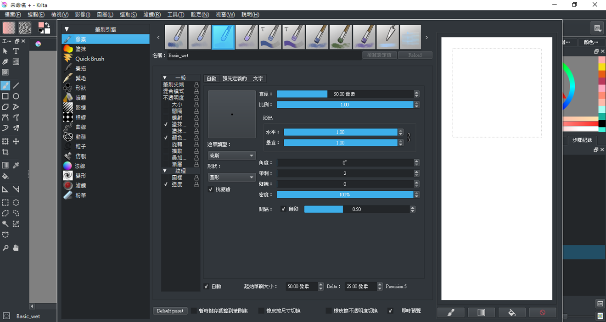Collapse the 一般 options group

(x=165, y=78)
